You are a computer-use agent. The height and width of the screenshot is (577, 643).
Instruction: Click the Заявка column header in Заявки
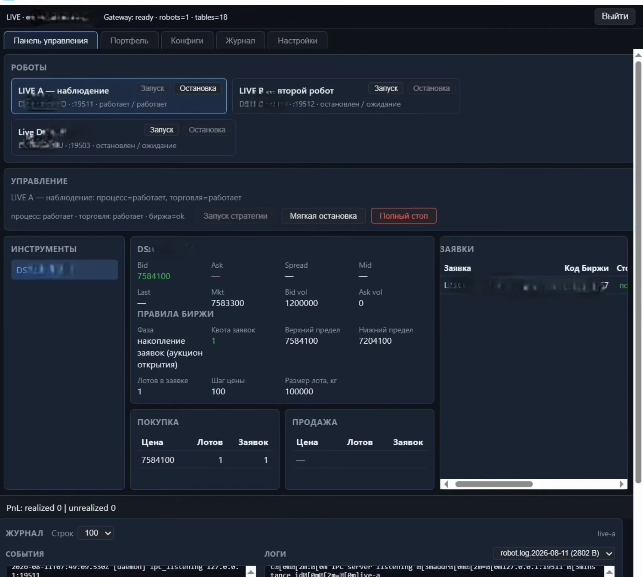pyautogui.click(x=457, y=268)
